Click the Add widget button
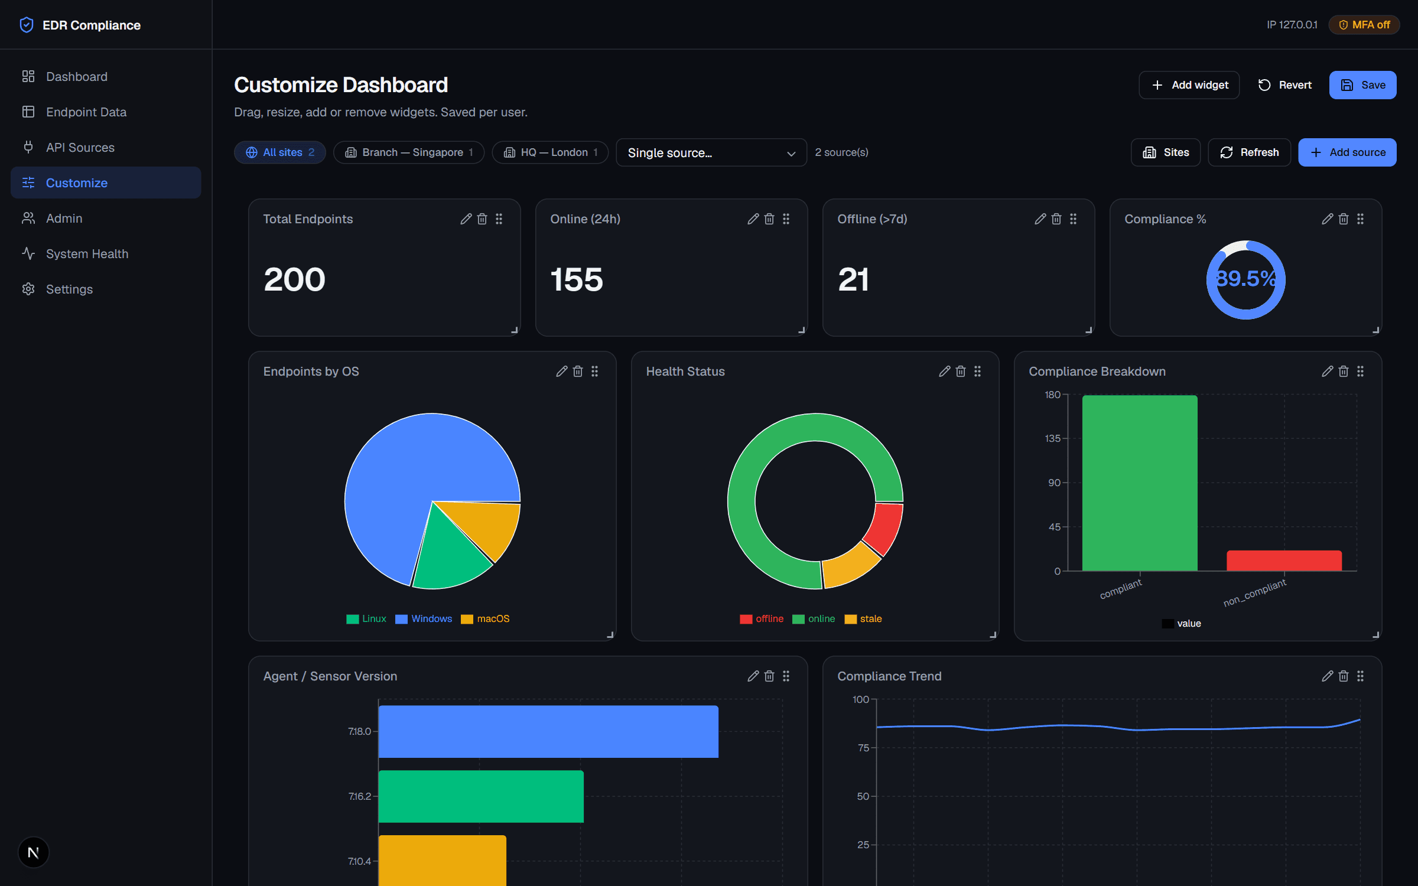Screen dimensions: 1418x886 pyautogui.click(x=1189, y=85)
